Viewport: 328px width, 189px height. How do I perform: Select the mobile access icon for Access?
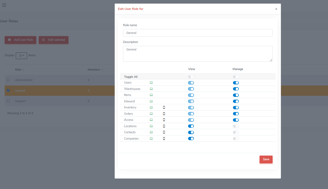click(x=164, y=120)
